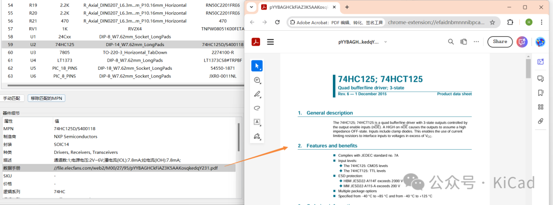
Task: Select the U3 7805 row
Action: (123, 53)
